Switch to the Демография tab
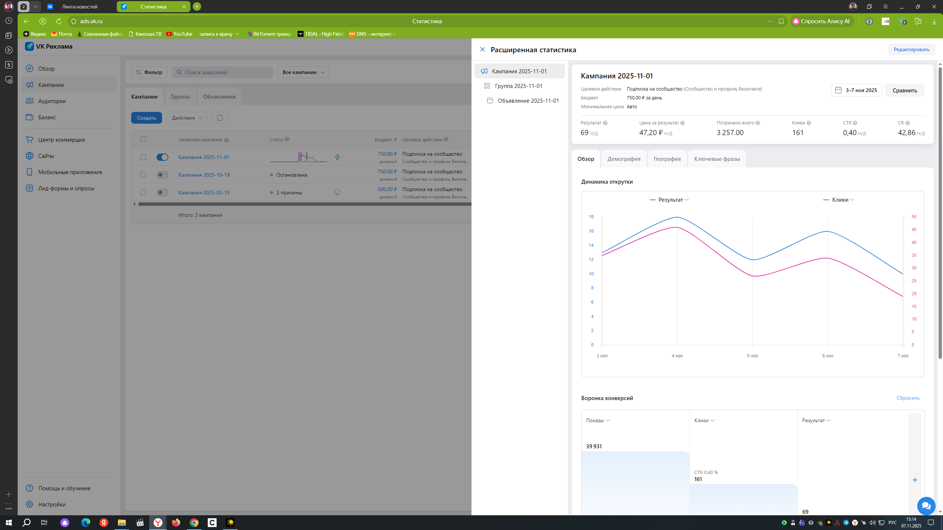 (624, 159)
